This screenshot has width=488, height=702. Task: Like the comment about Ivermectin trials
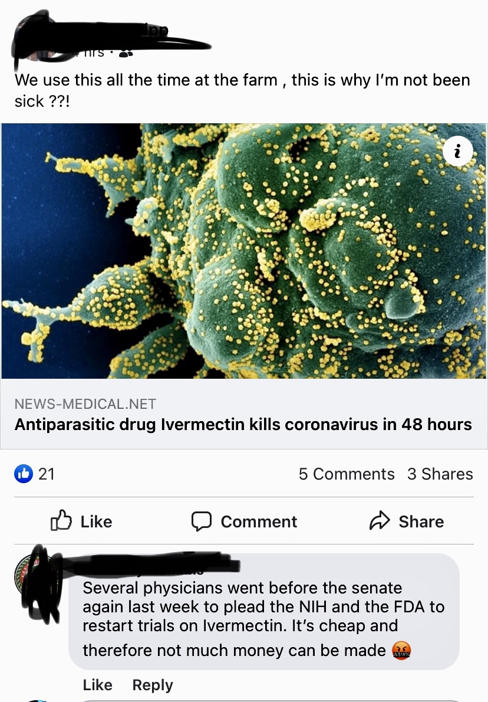point(97,684)
